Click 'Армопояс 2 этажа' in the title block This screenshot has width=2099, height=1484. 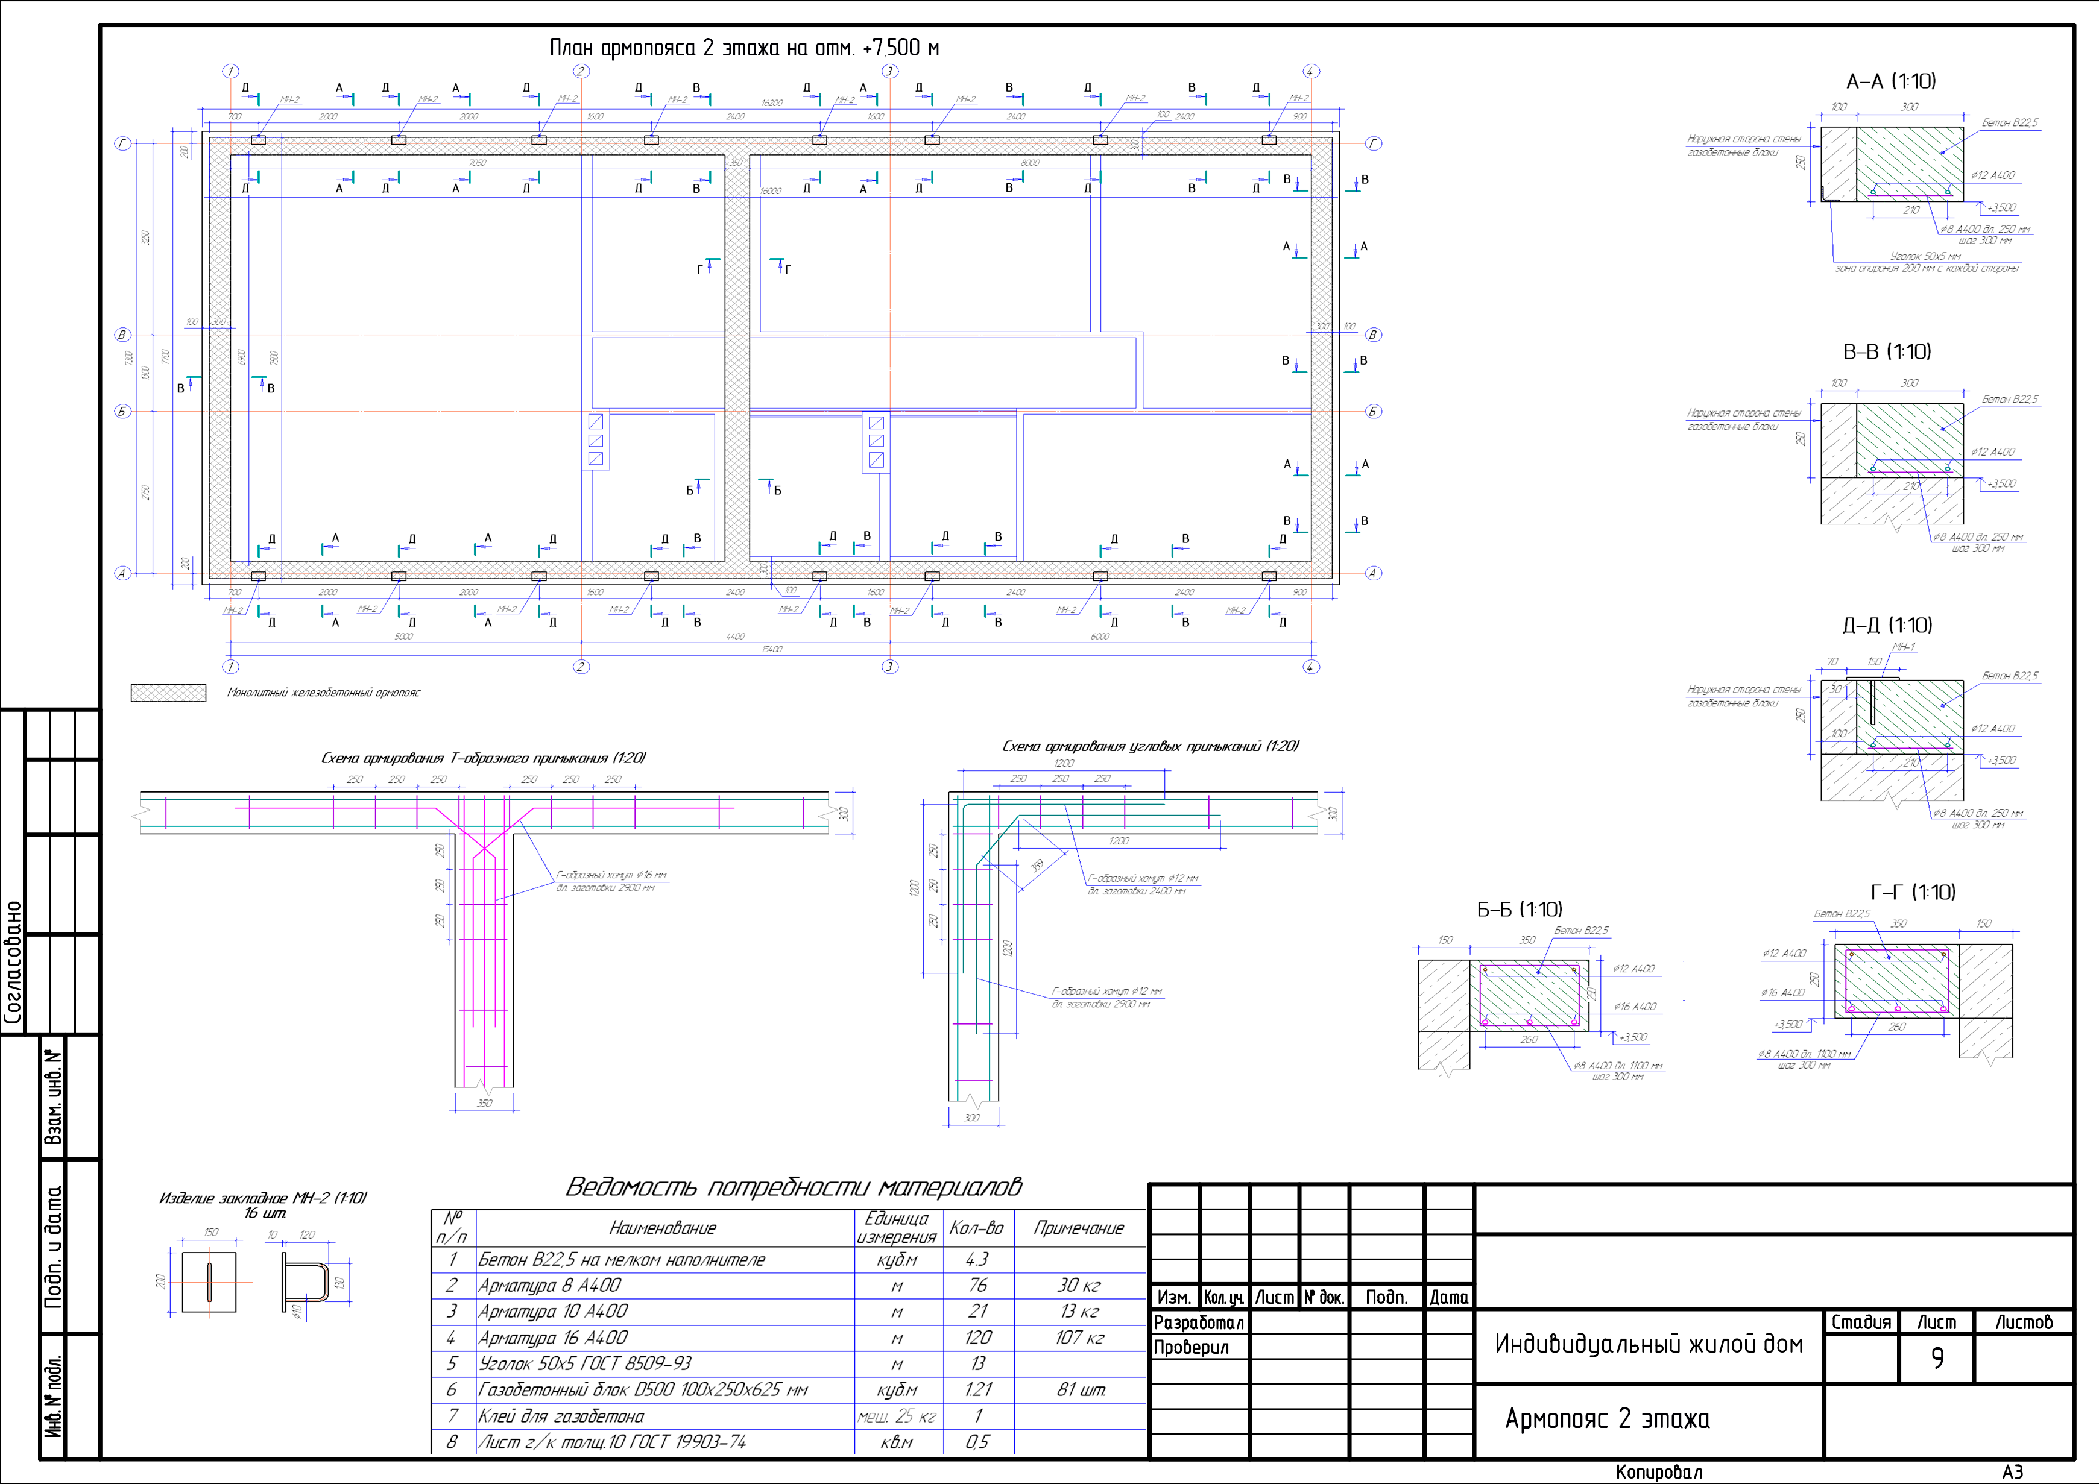(1607, 1418)
